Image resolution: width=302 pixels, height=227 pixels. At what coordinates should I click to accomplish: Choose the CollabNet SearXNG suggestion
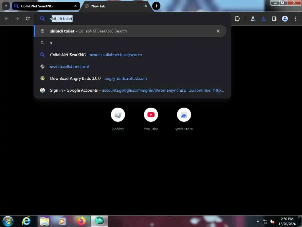(x=132, y=55)
